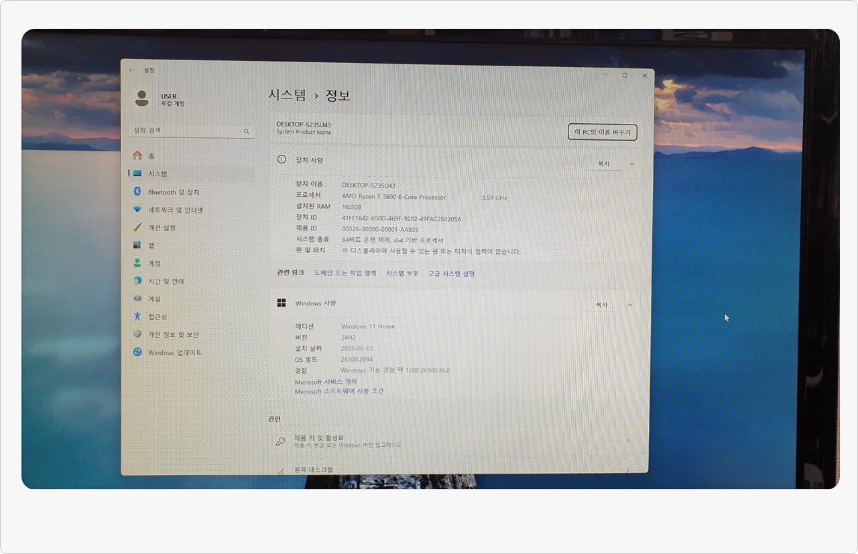The width and height of the screenshot is (858, 554).
Task: Open 시스템 보호 link
Action: click(402, 273)
